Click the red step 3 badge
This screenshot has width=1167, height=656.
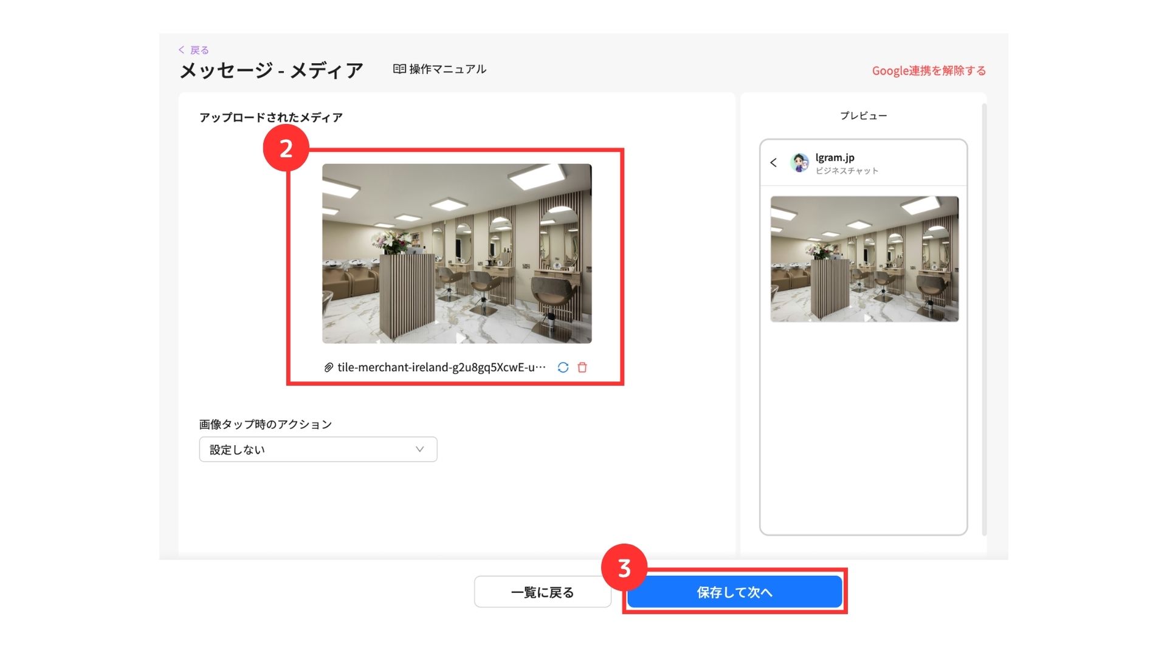click(624, 568)
